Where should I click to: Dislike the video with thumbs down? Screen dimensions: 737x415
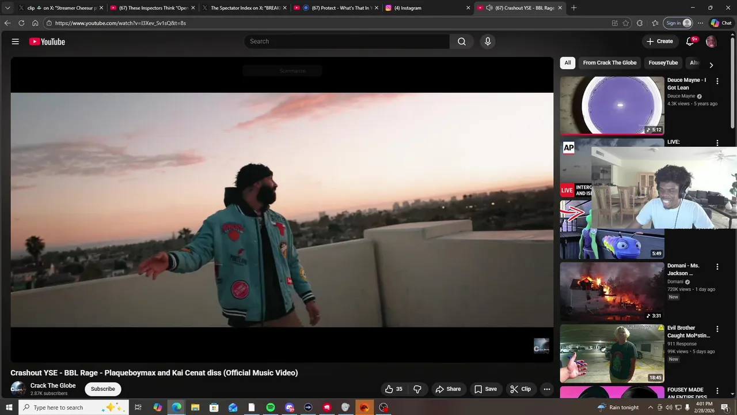pos(417,389)
